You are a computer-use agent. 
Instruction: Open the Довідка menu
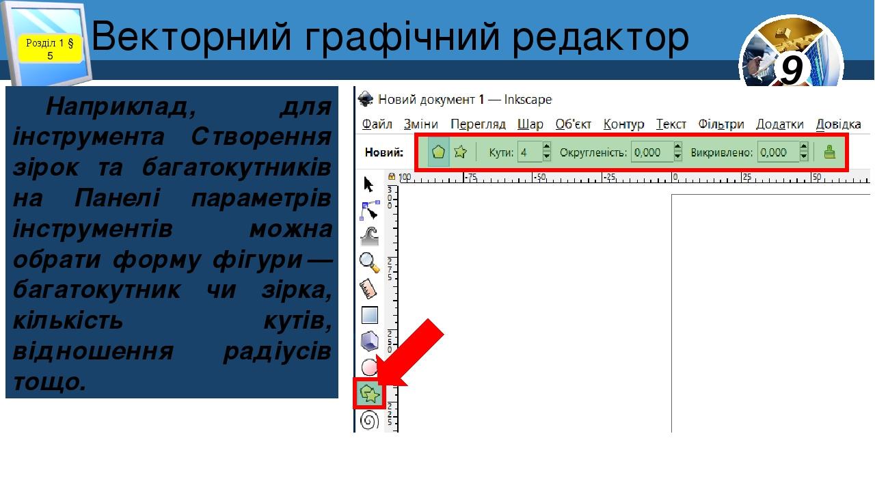tap(839, 124)
